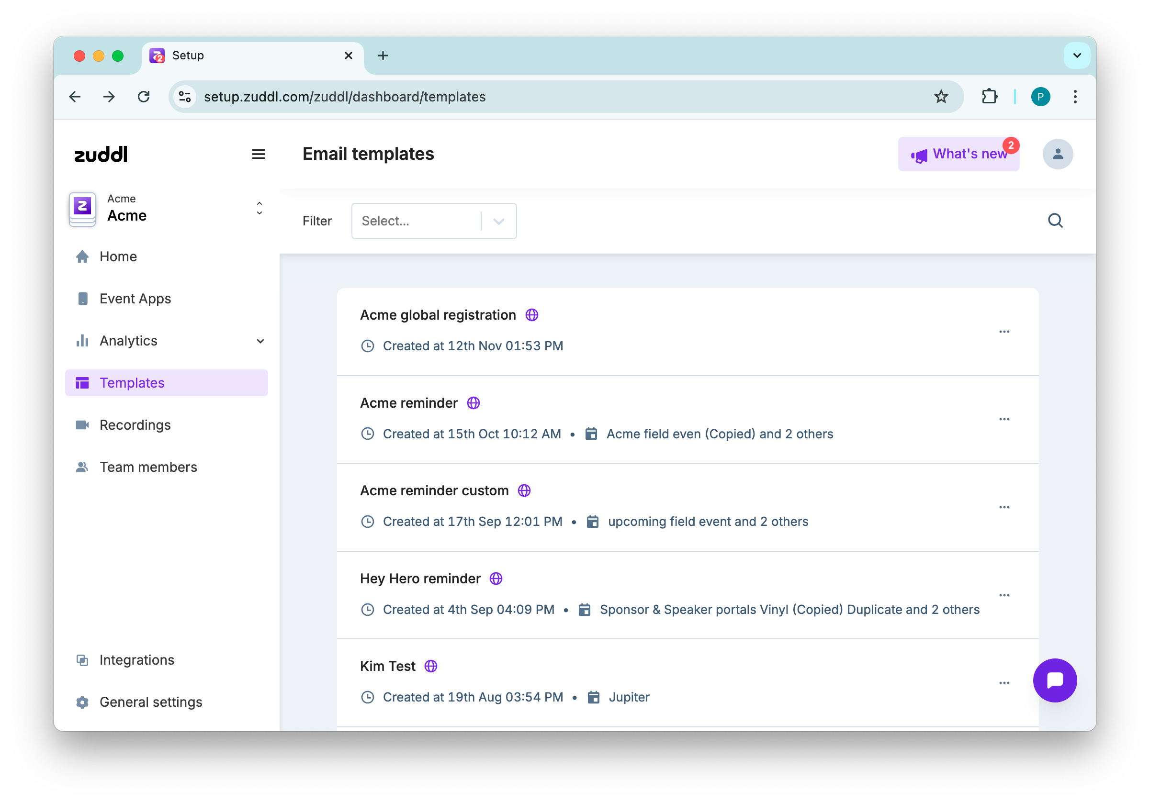
Task: Open three-dot menu for Acme global registration
Action: (x=1004, y=332)
